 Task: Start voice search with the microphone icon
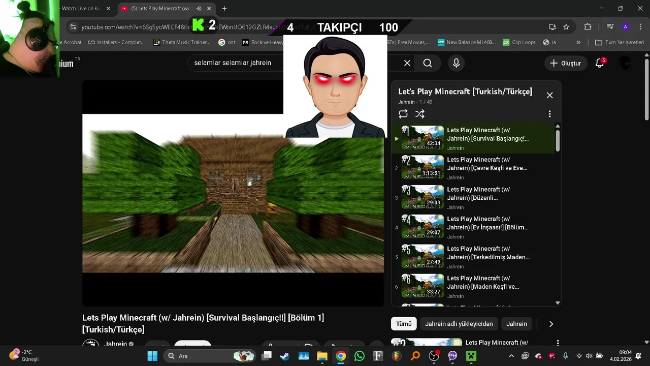click(x=456, y=63)
